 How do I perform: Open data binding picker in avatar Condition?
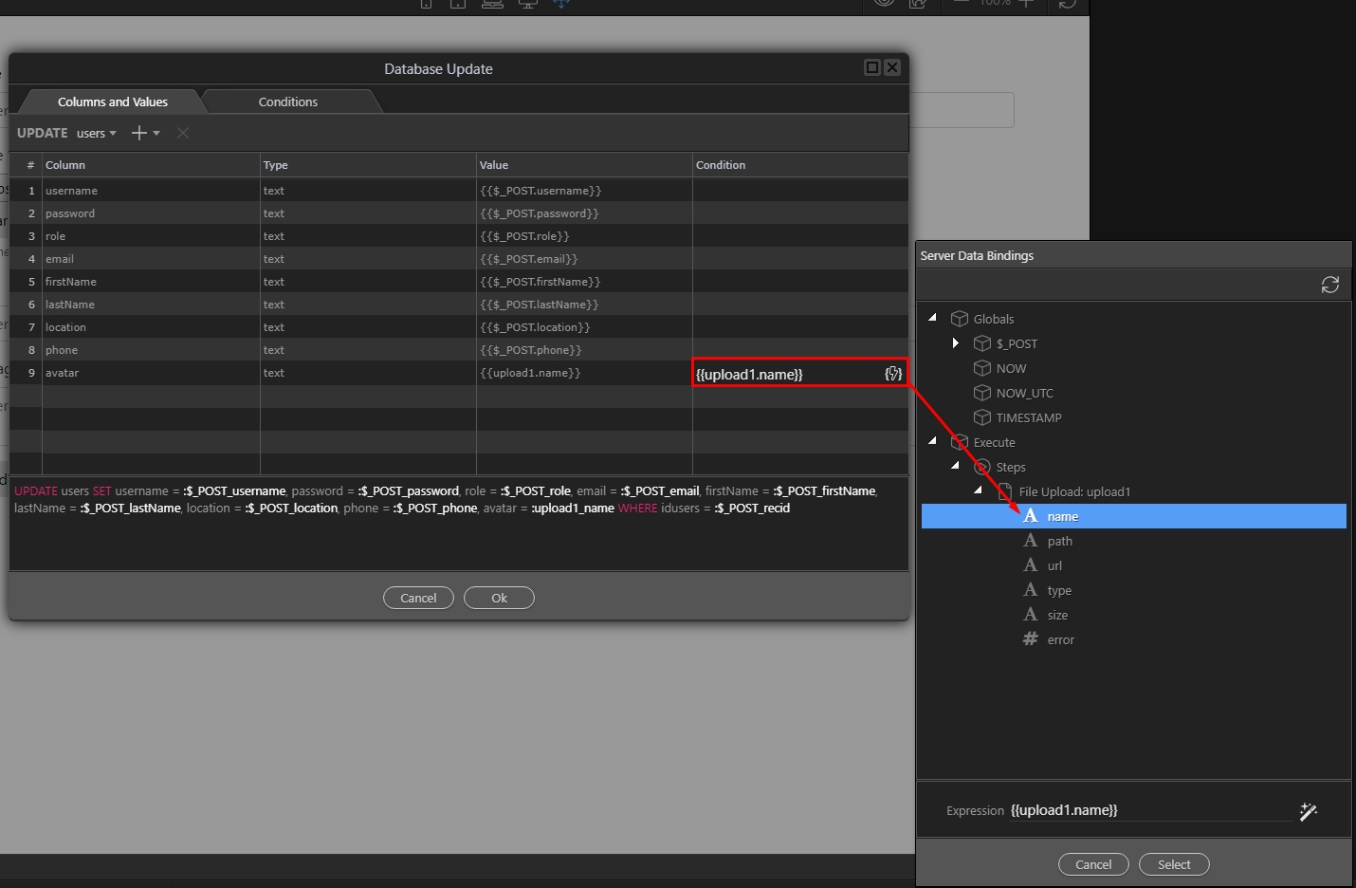coord(893,374)
